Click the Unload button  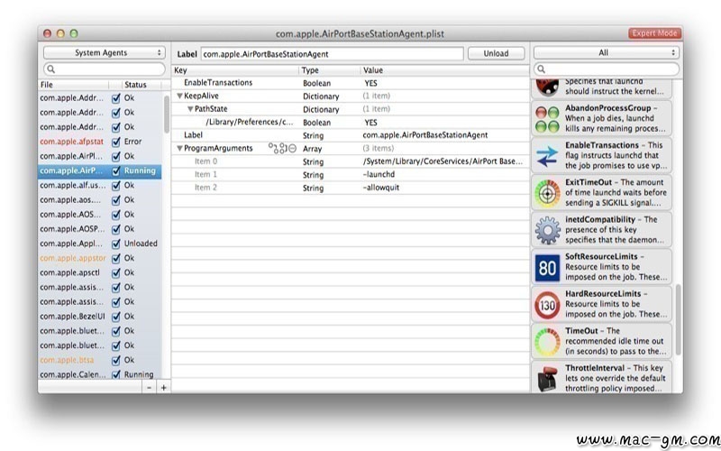click(x=497, y=53)
